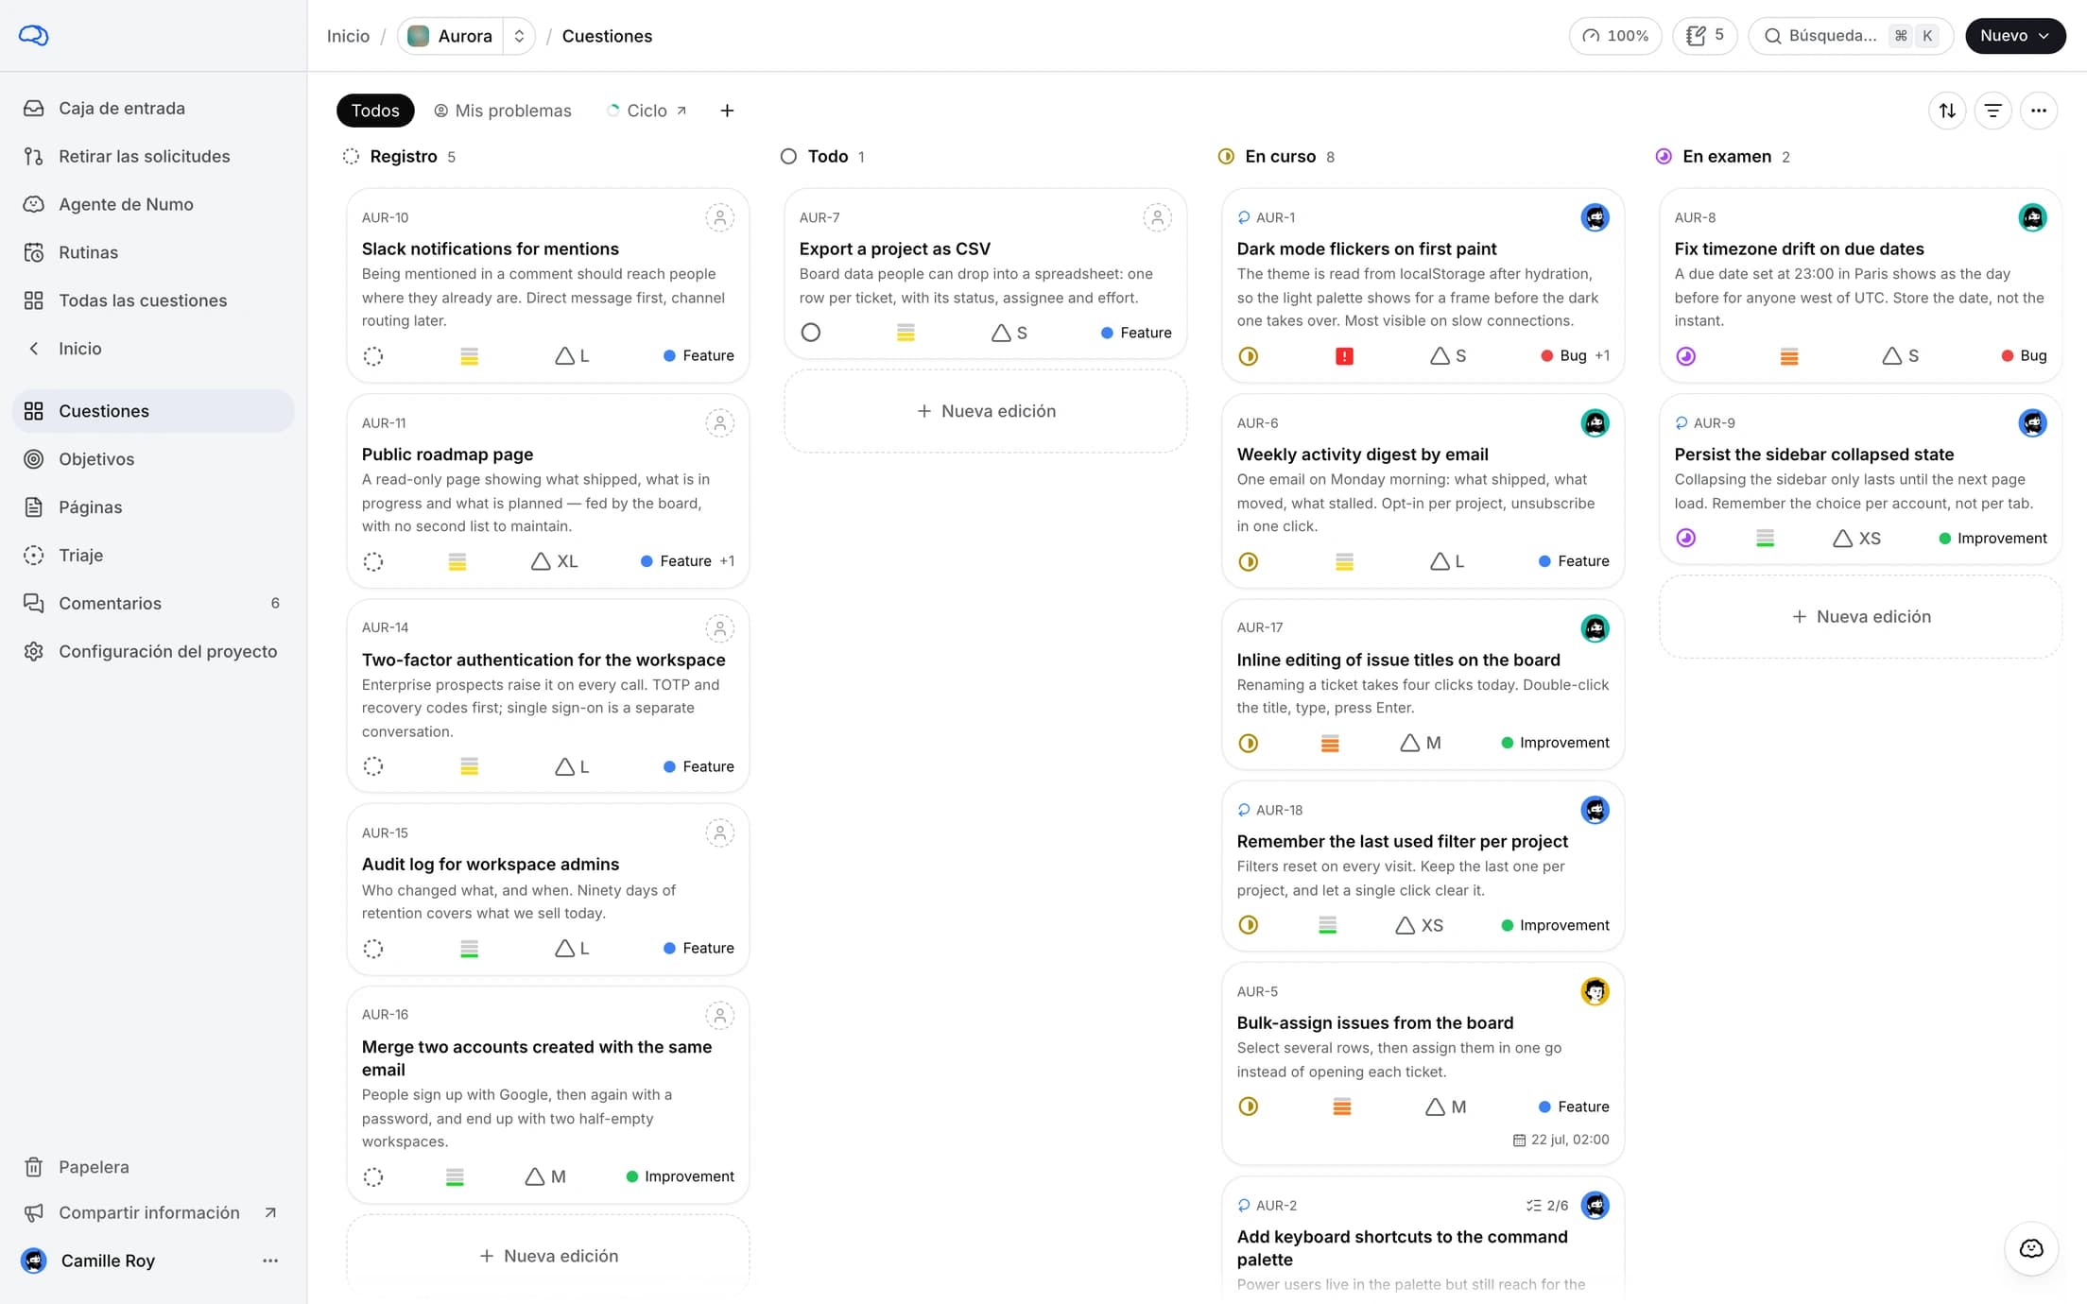Image resolution: width=2087 pixels, height=1304 pixels.
Task: Change the status icon on AUR-8
Action: click(x=1686, y=356)
